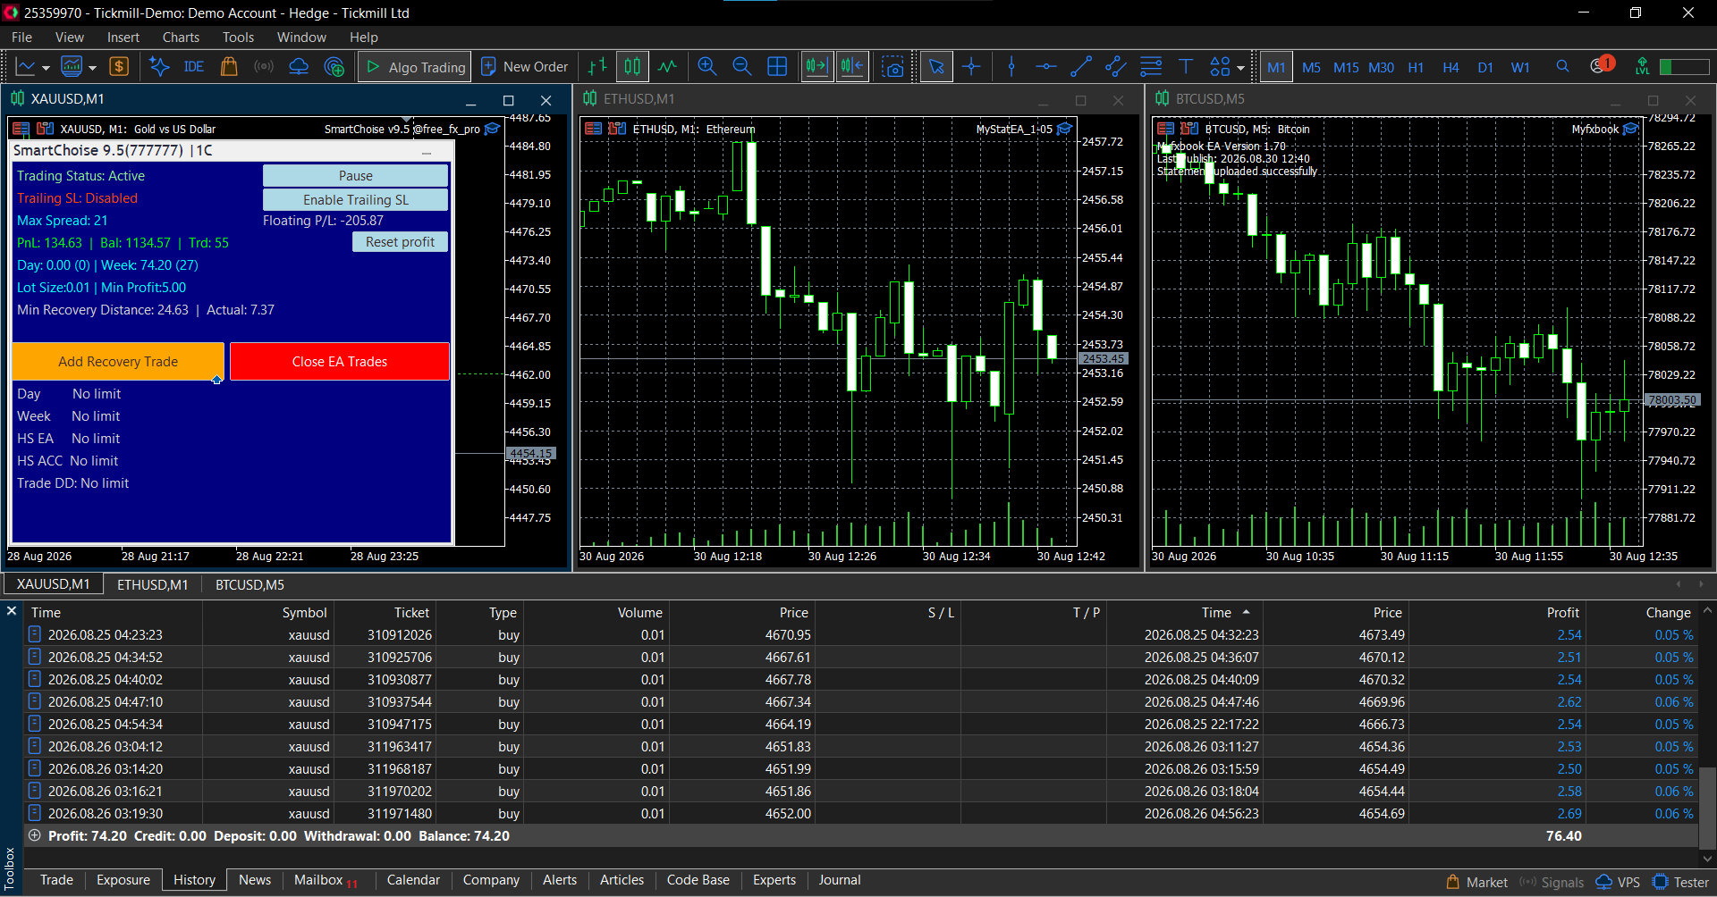The image size is (1717, 897).
Task: Select the crosshair cursor tool
Action: (x=972, y=67)
